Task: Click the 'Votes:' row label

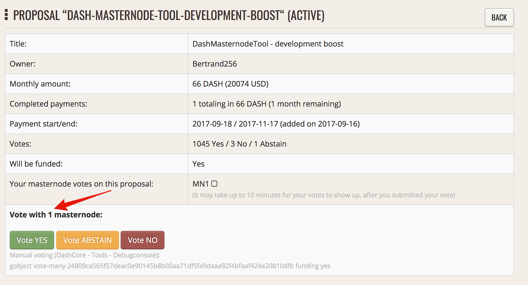Action: [20, 144]
